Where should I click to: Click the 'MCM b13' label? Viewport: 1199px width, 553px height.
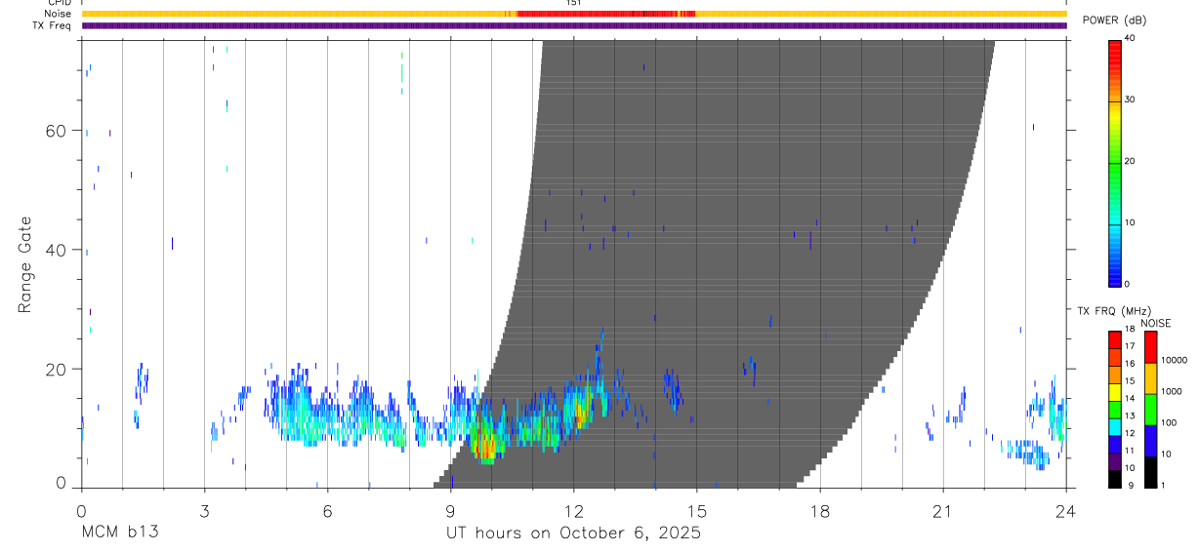click(x=119, y=533)
